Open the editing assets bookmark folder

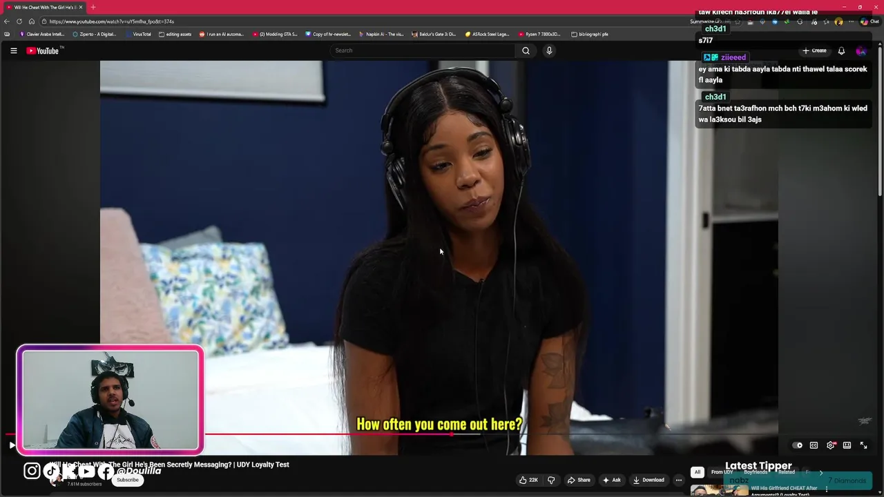point(175,34)
